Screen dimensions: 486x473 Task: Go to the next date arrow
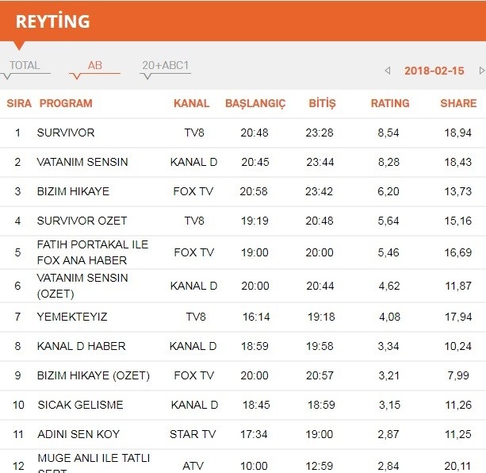coord(481,71)
